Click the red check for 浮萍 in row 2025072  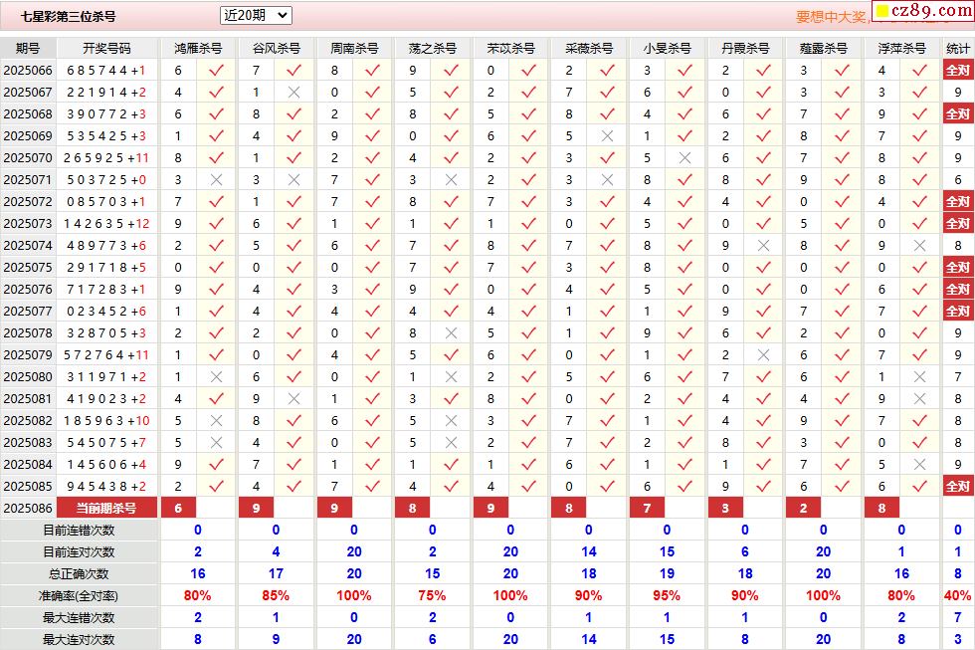(919, 201)
